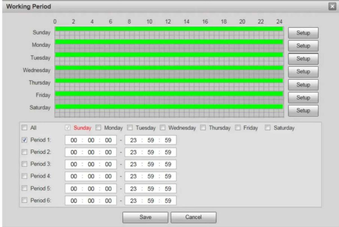Viewport: 339px width, 227px height.
Task: Click the Thursday row label in the timeline
Action: pyautogui.click(x=39, y=83)
